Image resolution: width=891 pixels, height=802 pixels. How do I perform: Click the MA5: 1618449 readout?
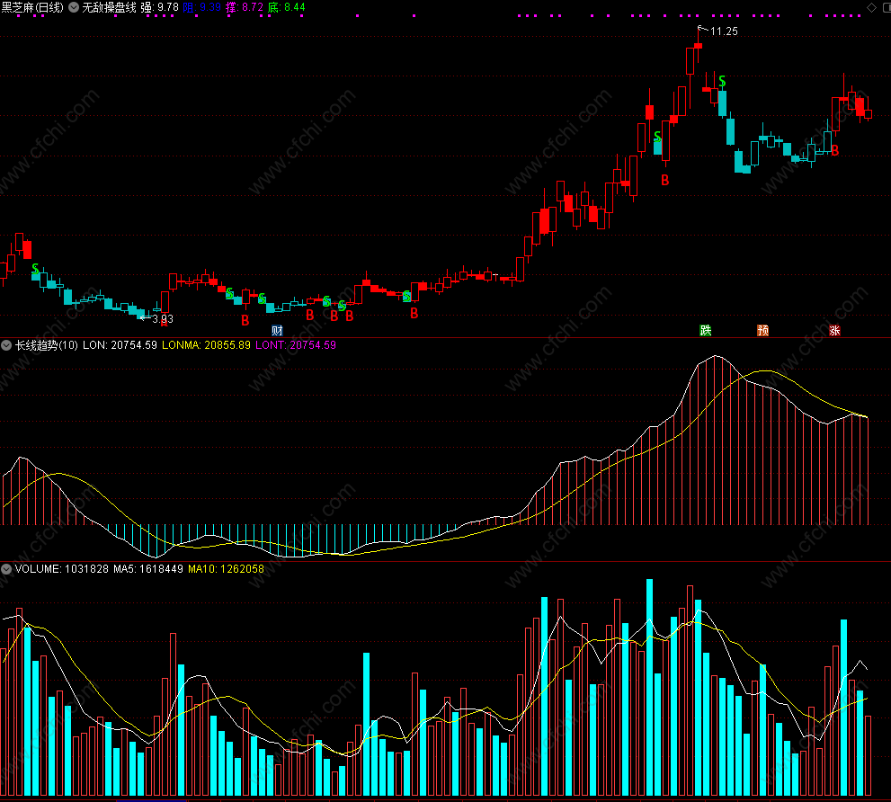tap(147, 569)
